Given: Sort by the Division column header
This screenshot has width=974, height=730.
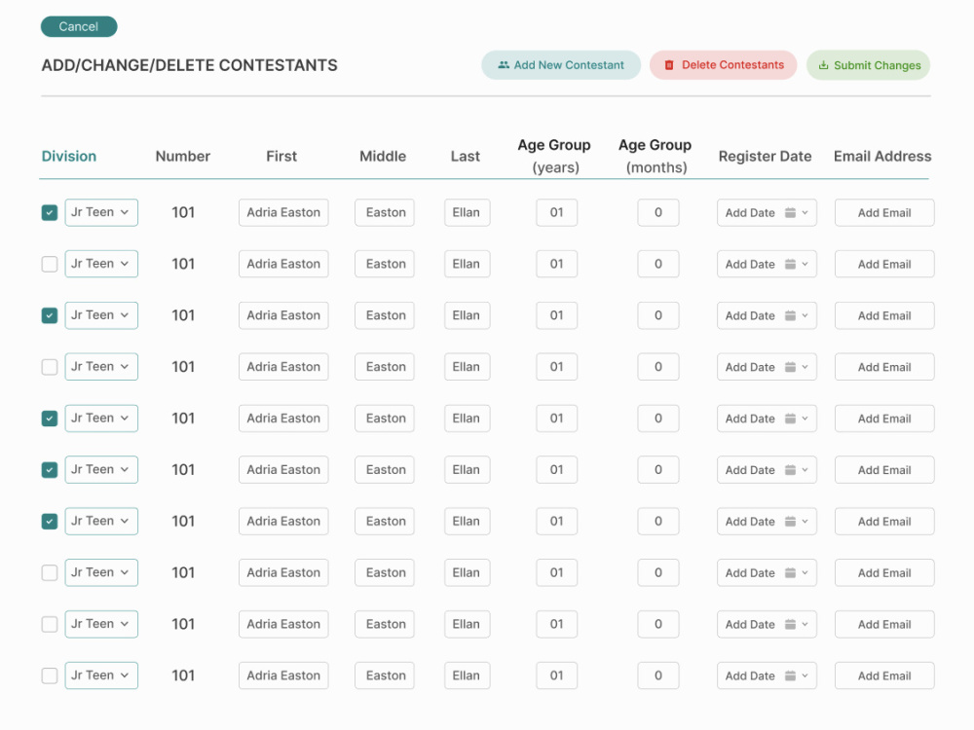Looking at the screenshot, I should click(69, 156).
